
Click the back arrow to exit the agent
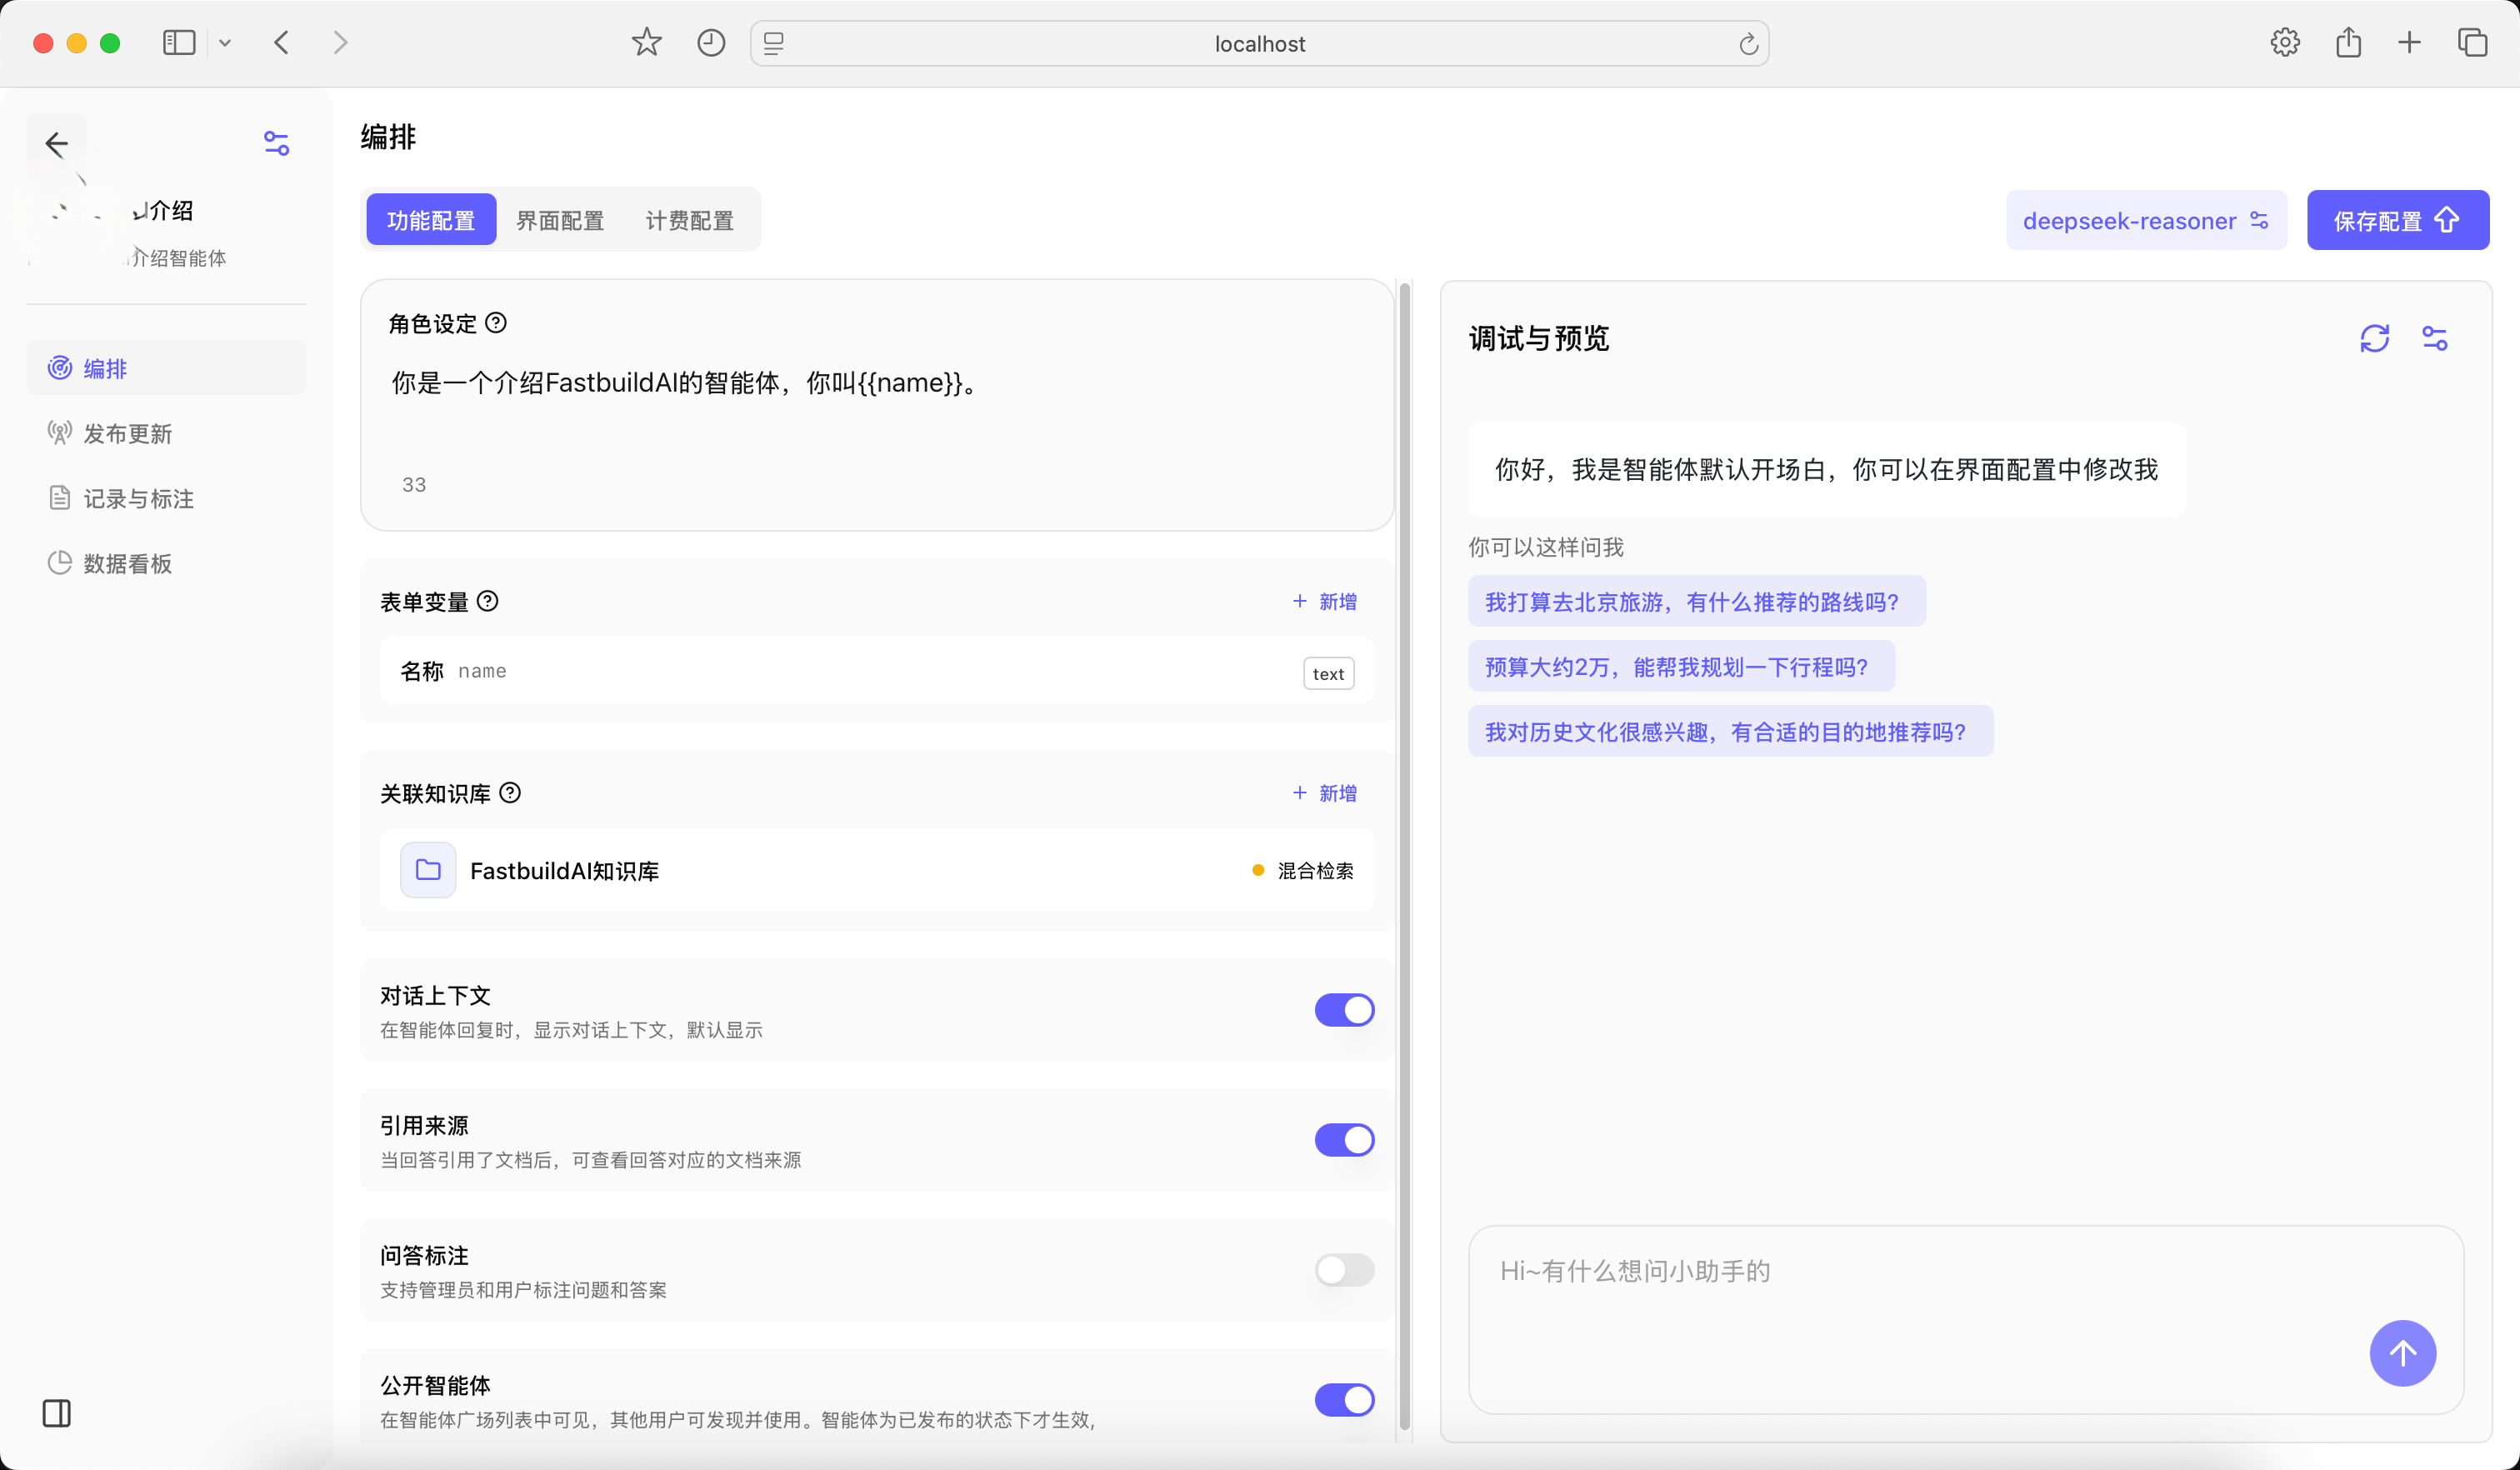click(x=57, y=143)
